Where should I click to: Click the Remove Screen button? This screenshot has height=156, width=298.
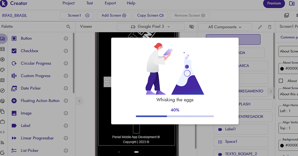[190, 16]
